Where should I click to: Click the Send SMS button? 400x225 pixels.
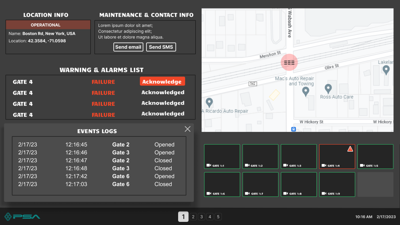pyautogui.click(x=161, y=47)
